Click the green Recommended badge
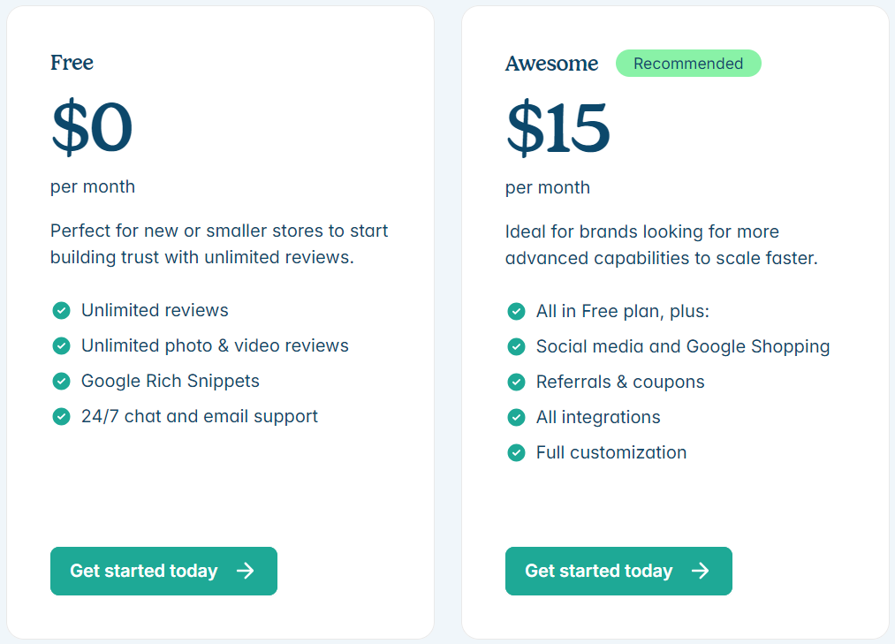The image size is (895, 644). tap(688, 64)
